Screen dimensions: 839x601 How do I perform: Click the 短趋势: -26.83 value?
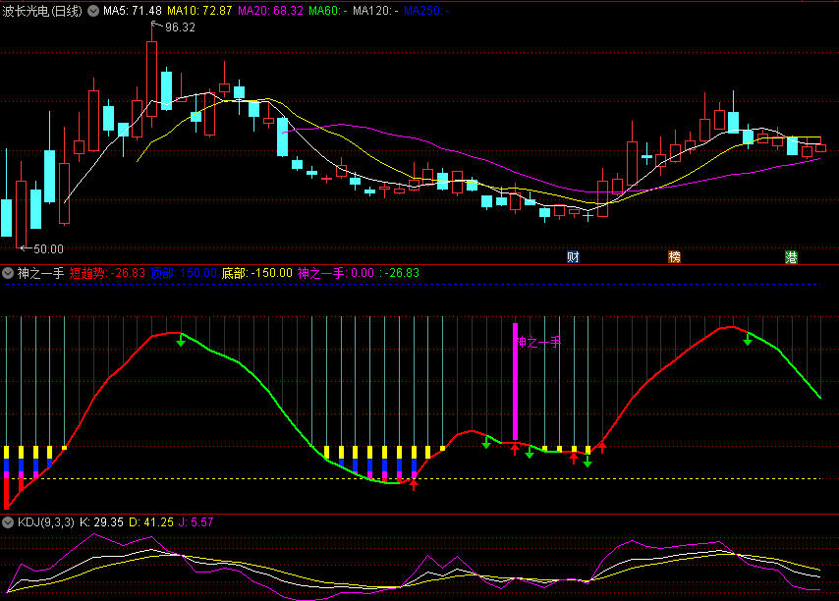pos(107,273)
